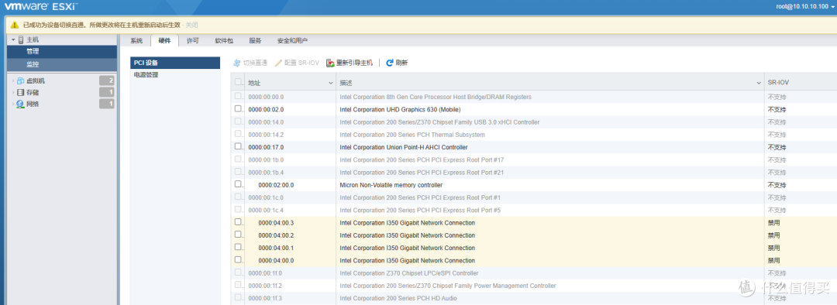Click the Reboot host button
This screenshot has height=305, width=837.
(349, 63)
